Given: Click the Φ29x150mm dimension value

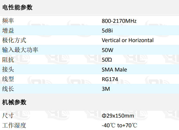Looking at the screenshot, I should pos(118,116).
